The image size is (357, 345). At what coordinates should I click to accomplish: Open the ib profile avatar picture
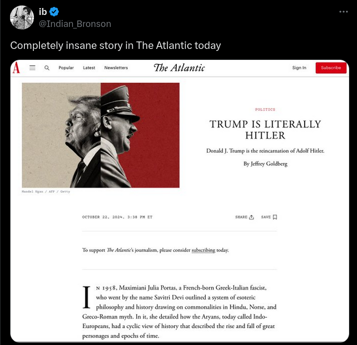22,17
